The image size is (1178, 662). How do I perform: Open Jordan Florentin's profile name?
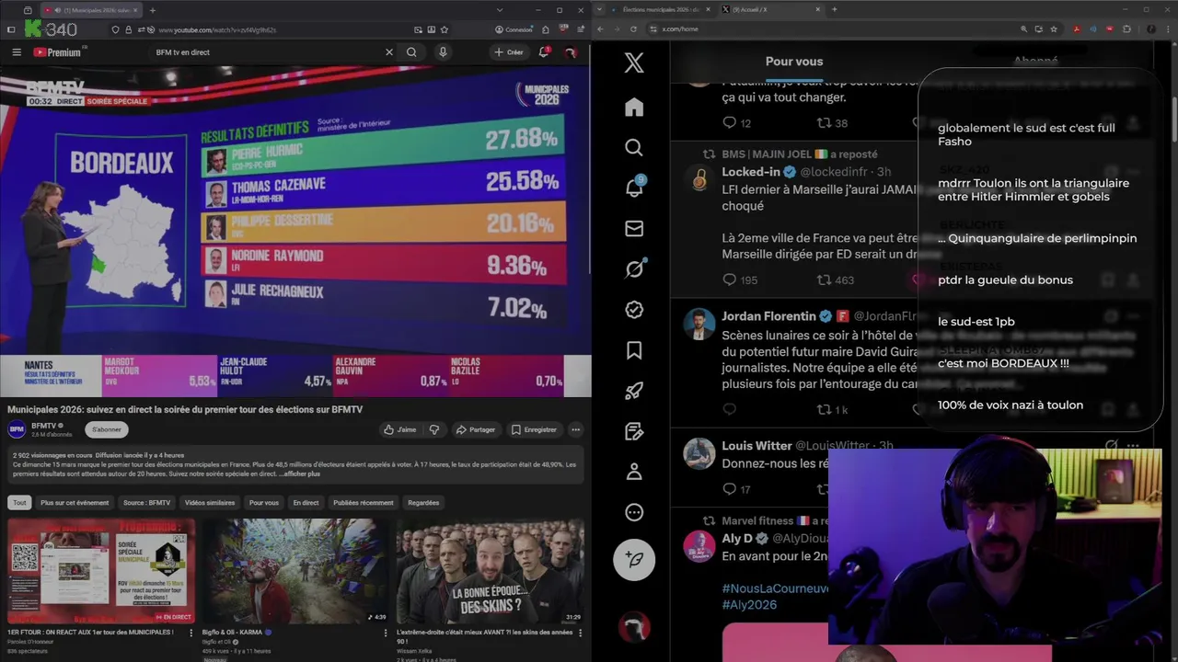click(769, 316)
